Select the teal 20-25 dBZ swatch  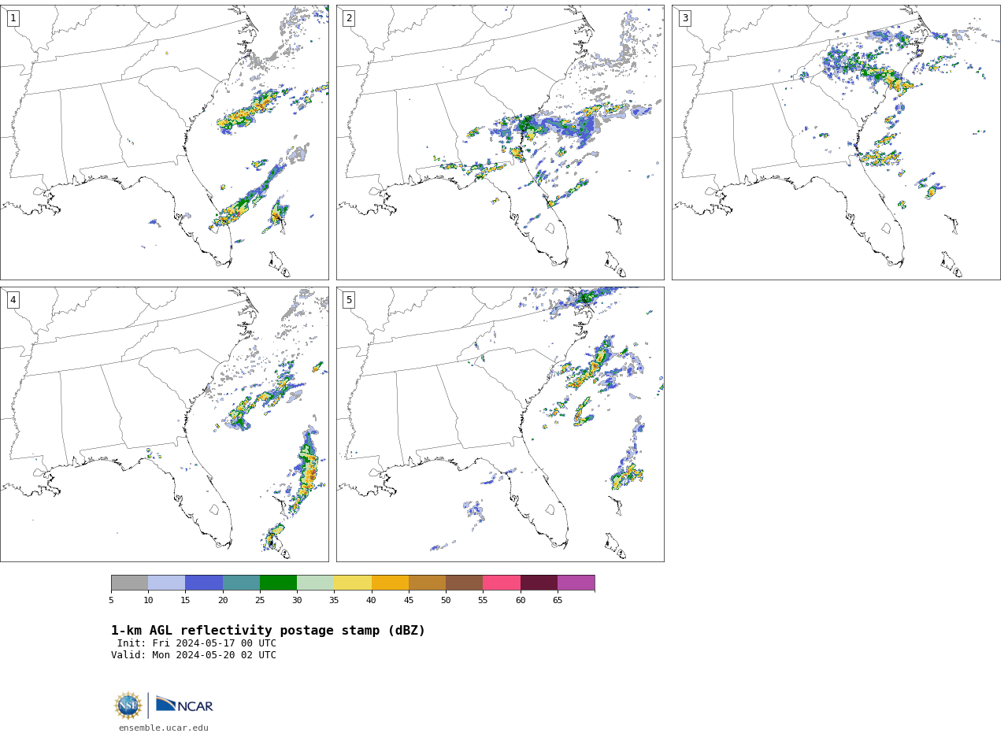241,583
